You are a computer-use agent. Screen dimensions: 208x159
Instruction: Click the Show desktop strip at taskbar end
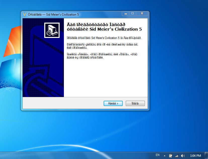(x=206, y=155)
